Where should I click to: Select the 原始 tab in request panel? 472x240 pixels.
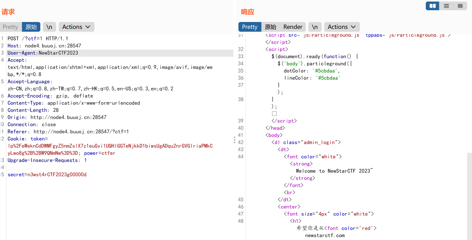click(x=31, y=27)
